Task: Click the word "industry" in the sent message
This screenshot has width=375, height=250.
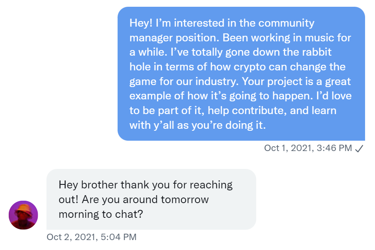Action: tap(215, 81)
